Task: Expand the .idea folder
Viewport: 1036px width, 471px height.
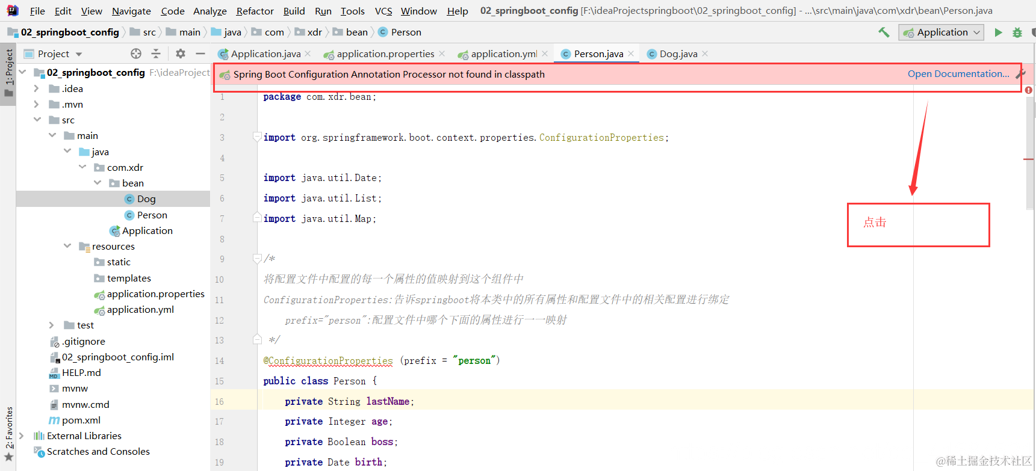Action: coord(37,88)
